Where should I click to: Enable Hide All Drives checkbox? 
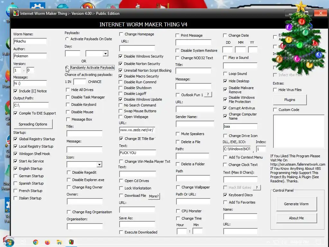(x=67, y=90)
